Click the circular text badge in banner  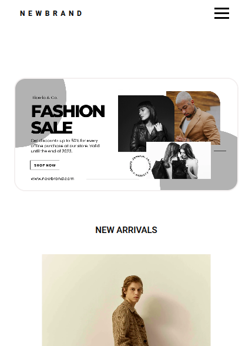click(140, 166)
